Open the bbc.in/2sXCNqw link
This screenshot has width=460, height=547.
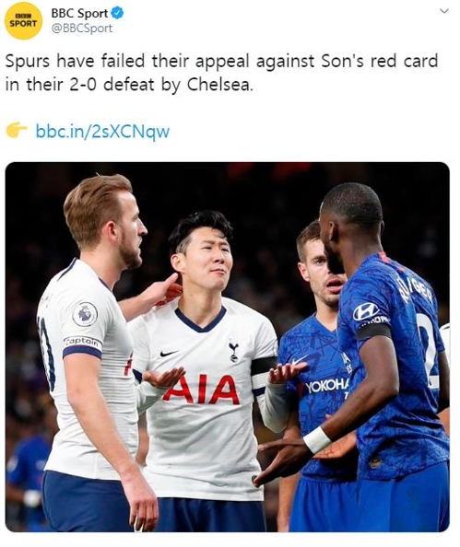(x=102, y=132)
